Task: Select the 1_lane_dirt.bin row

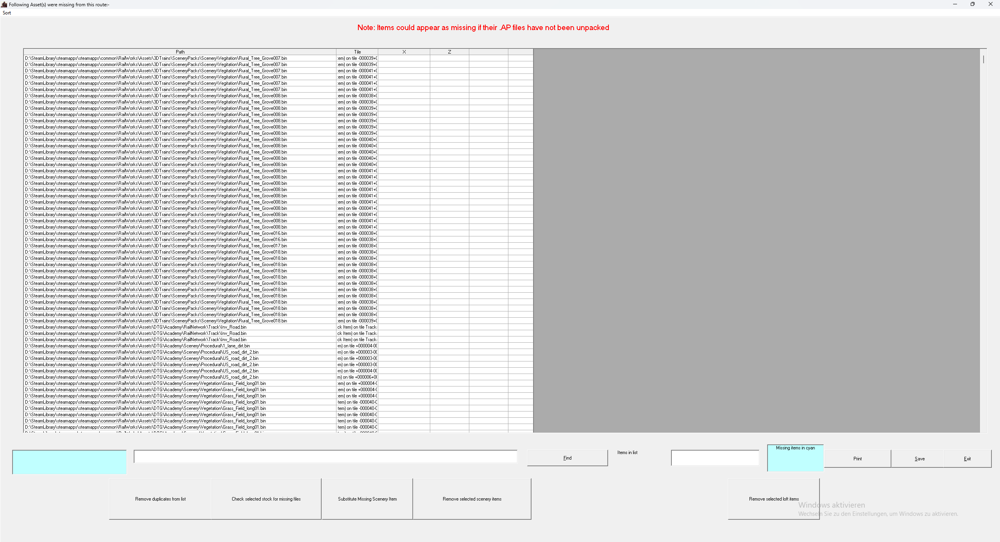Action: 138,346
